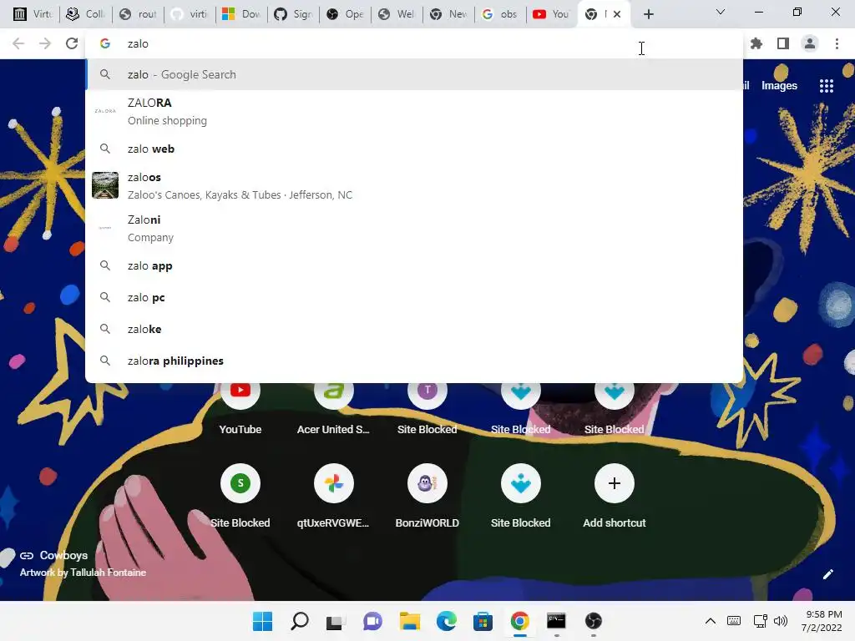
Task: Close the active tab
Action: 617,14
